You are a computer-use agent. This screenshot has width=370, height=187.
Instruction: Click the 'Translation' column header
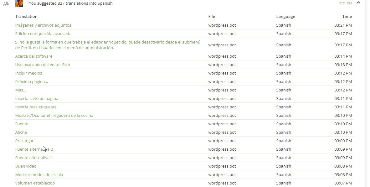click(26, 17)
